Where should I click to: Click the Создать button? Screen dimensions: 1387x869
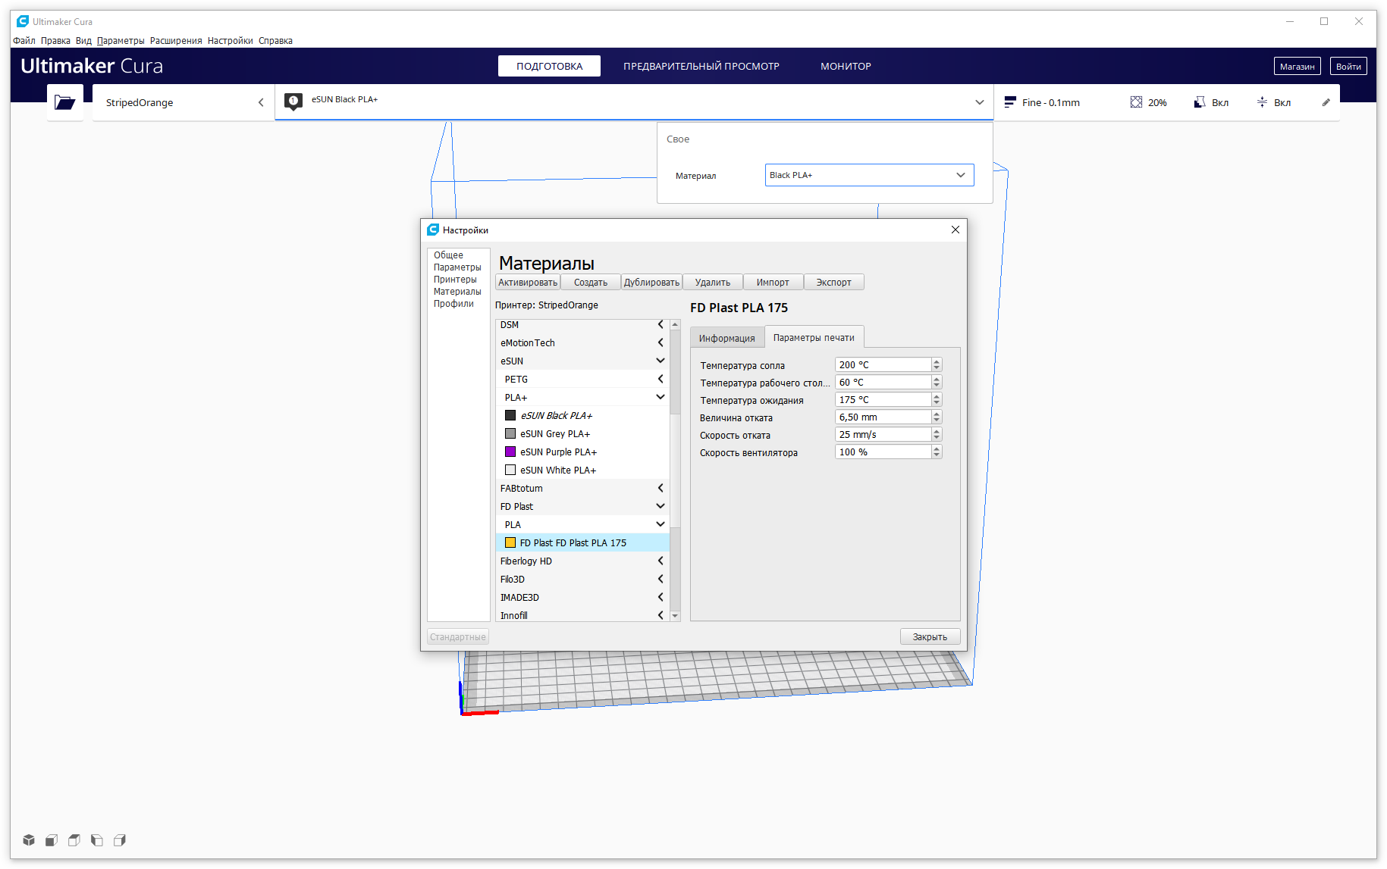click(x=591, y=283)
